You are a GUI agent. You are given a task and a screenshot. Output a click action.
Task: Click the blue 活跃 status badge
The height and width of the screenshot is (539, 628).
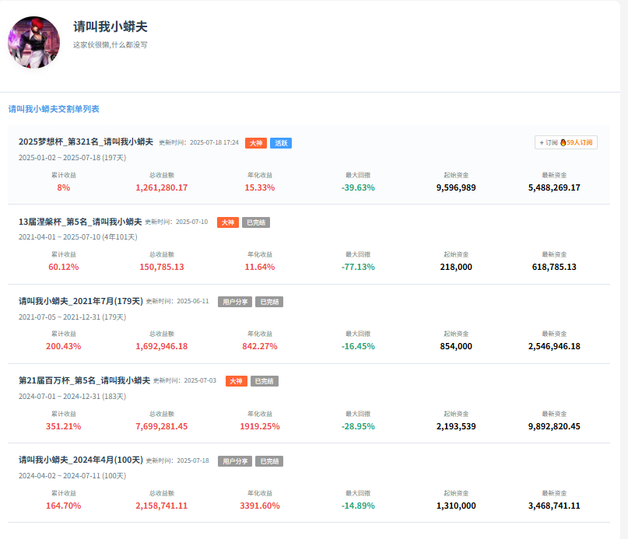coord(281,143)
